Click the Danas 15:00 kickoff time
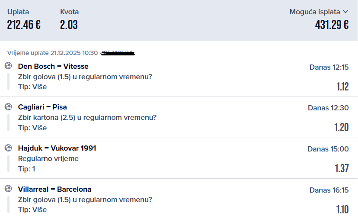 tap(328, 149)
